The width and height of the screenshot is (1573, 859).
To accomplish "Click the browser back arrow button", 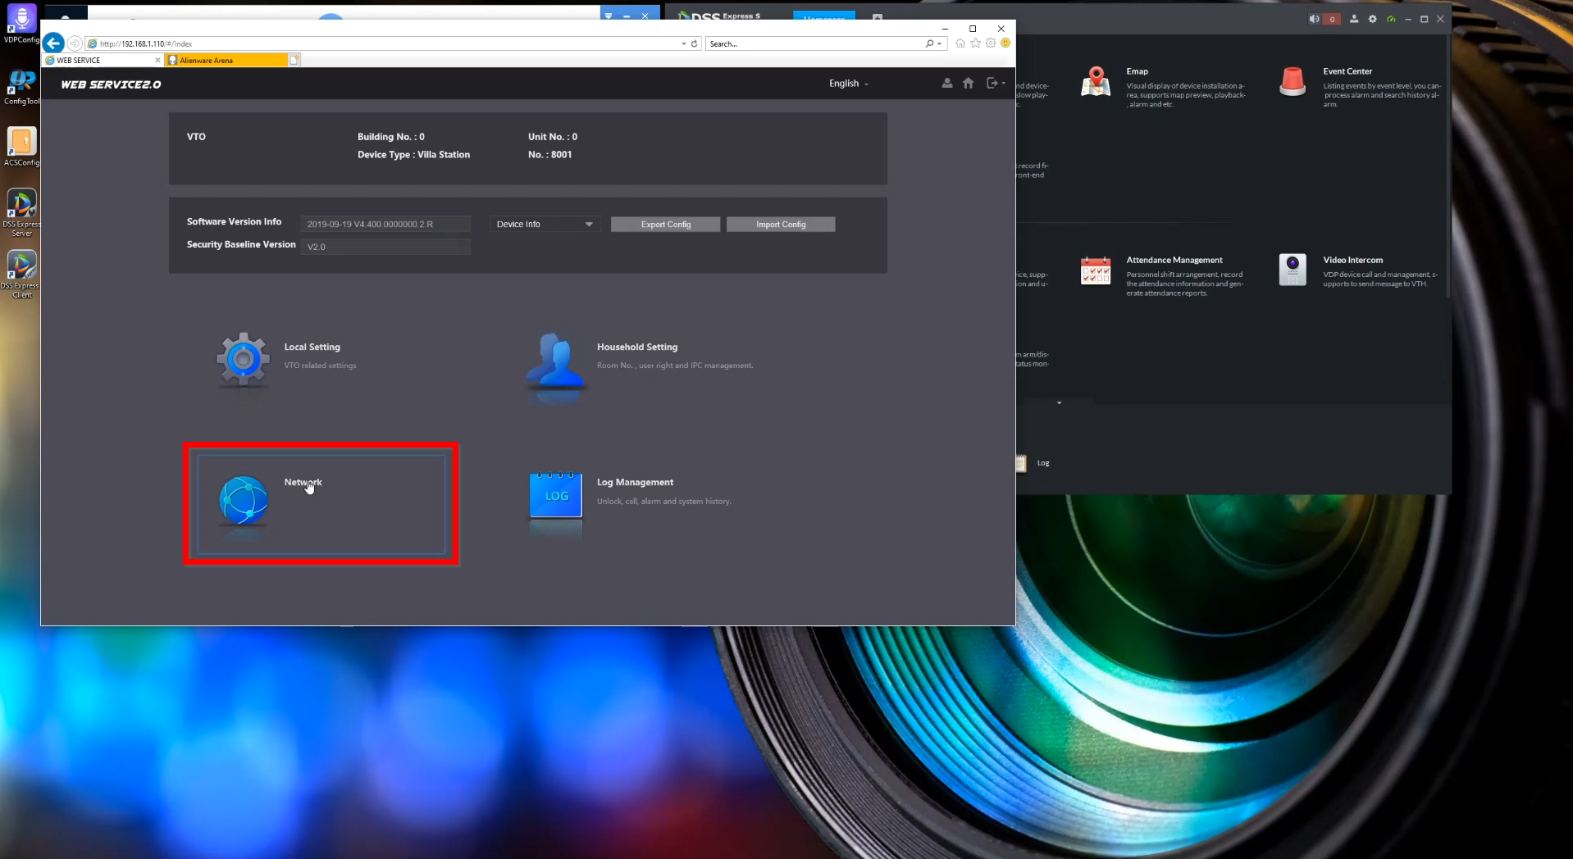I will (x=53, y=43).
